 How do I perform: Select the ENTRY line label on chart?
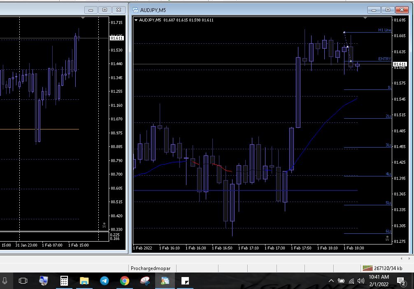pyautogui.click(x=384, y=59)
